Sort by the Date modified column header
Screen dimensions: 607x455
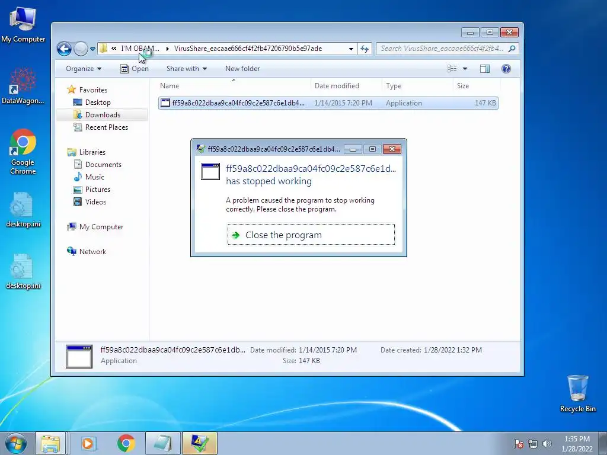[x=346, y=86]
